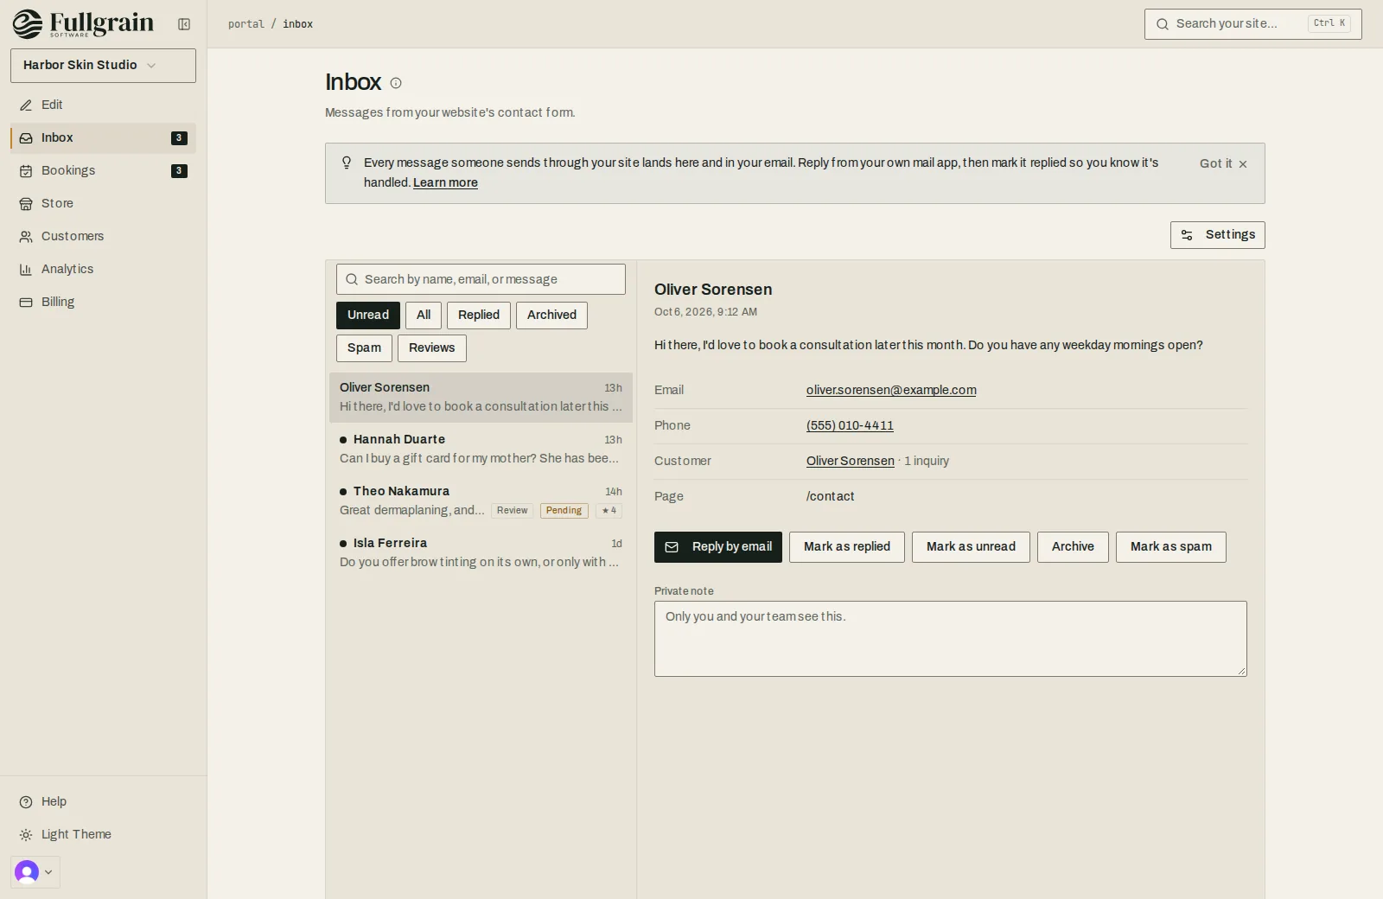Click the info icon next to Inbox heading
The image size is (1383, 899).
[x=396, y=83]
